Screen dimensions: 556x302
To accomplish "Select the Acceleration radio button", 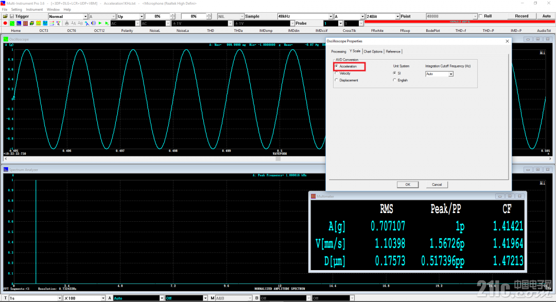I will (x=337, y=66).
